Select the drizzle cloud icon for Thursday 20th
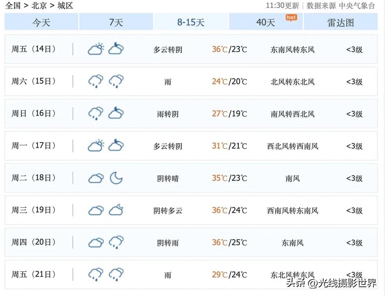 point(116,242)
